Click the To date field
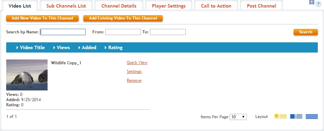This screenshot has width=324, height=131. click(168, 32)
